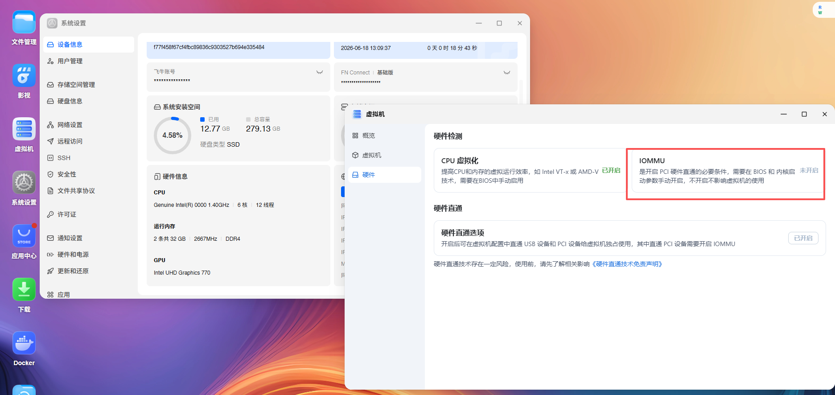Click the 4.58% system space usage ring
Viewport: 835px width, 395px height.
(173, 135)
